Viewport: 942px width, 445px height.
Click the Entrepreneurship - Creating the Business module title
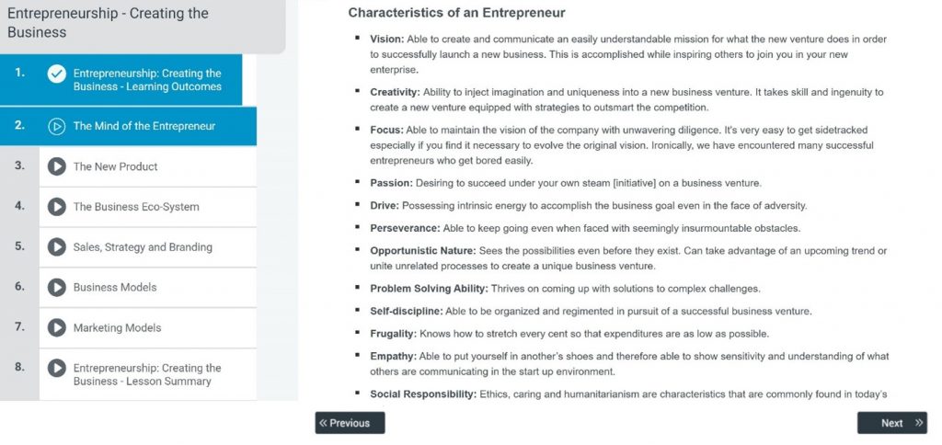point(108,23)
